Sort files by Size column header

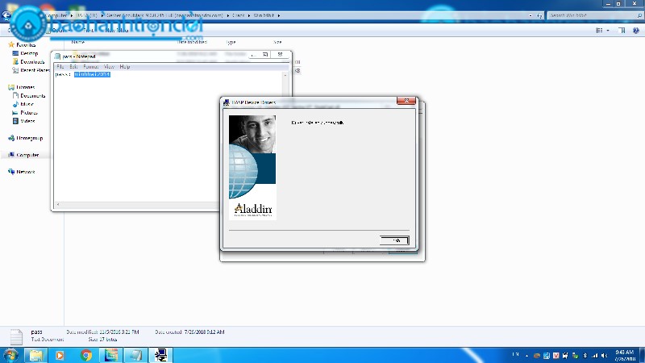(277, 42)
